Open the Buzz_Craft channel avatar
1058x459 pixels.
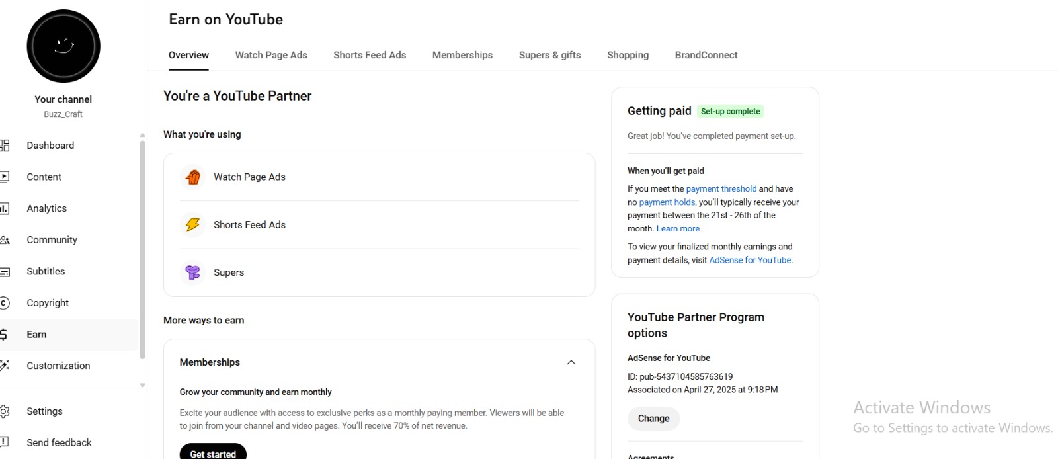pos(63,46)
